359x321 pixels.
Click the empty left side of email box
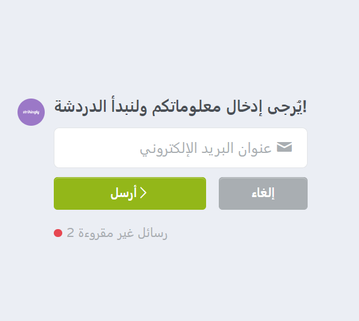[x=96, y=148]
